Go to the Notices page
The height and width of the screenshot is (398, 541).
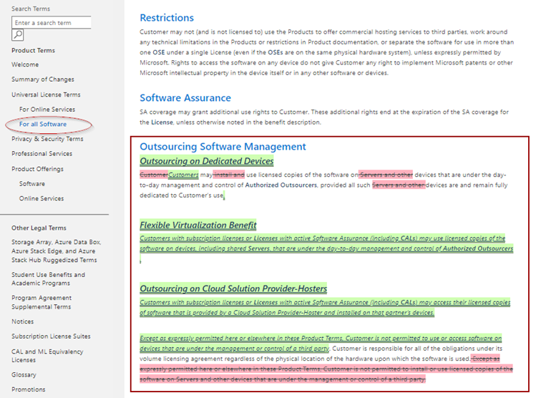[x=23, y=321]
